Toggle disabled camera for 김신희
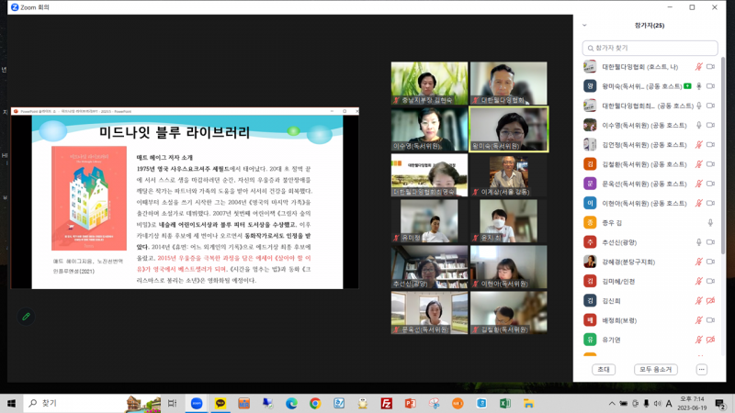Viewport: 735px width, 413px height. 710,301
